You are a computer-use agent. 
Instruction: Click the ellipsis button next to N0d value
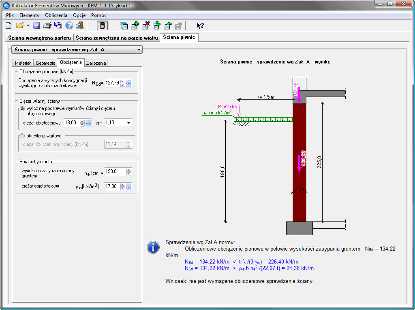click(x=129, y=83)
